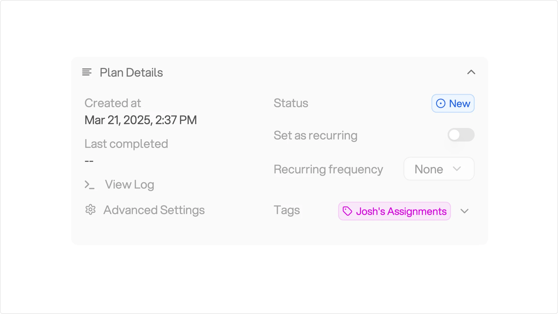The width and height of the screenshot is (558, 314).
Task: Click the chevron inside the None dropdown
Action: point(457,169)
